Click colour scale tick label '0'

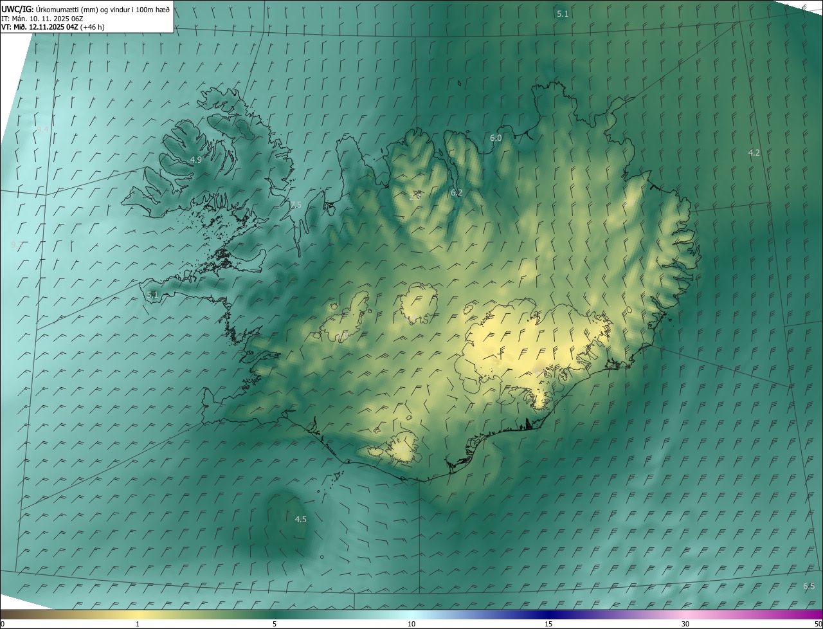tap(3, 624)
